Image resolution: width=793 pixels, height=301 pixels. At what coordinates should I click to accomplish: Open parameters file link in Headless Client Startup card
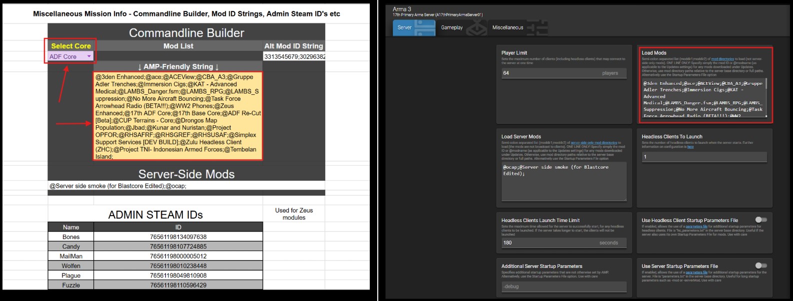point(696,227)
